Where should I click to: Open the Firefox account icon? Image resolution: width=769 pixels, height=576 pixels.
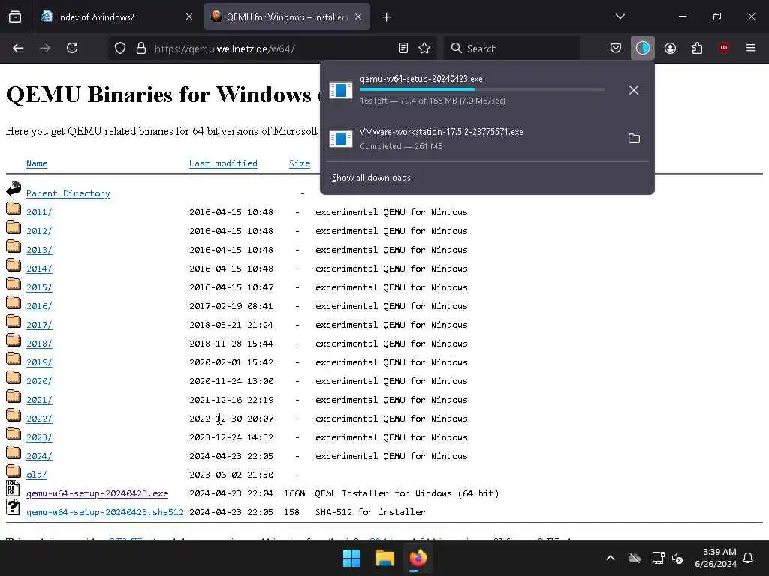670,49
